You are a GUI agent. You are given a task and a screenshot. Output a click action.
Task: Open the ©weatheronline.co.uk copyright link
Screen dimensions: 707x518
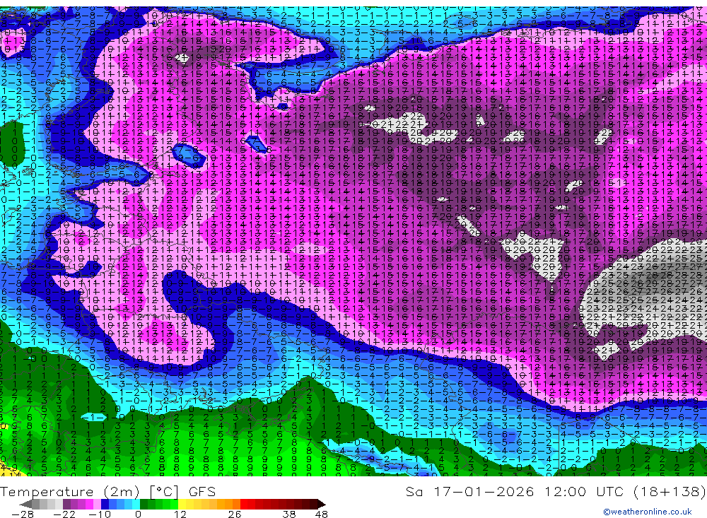pyautogui.click(x=648, y=512)
